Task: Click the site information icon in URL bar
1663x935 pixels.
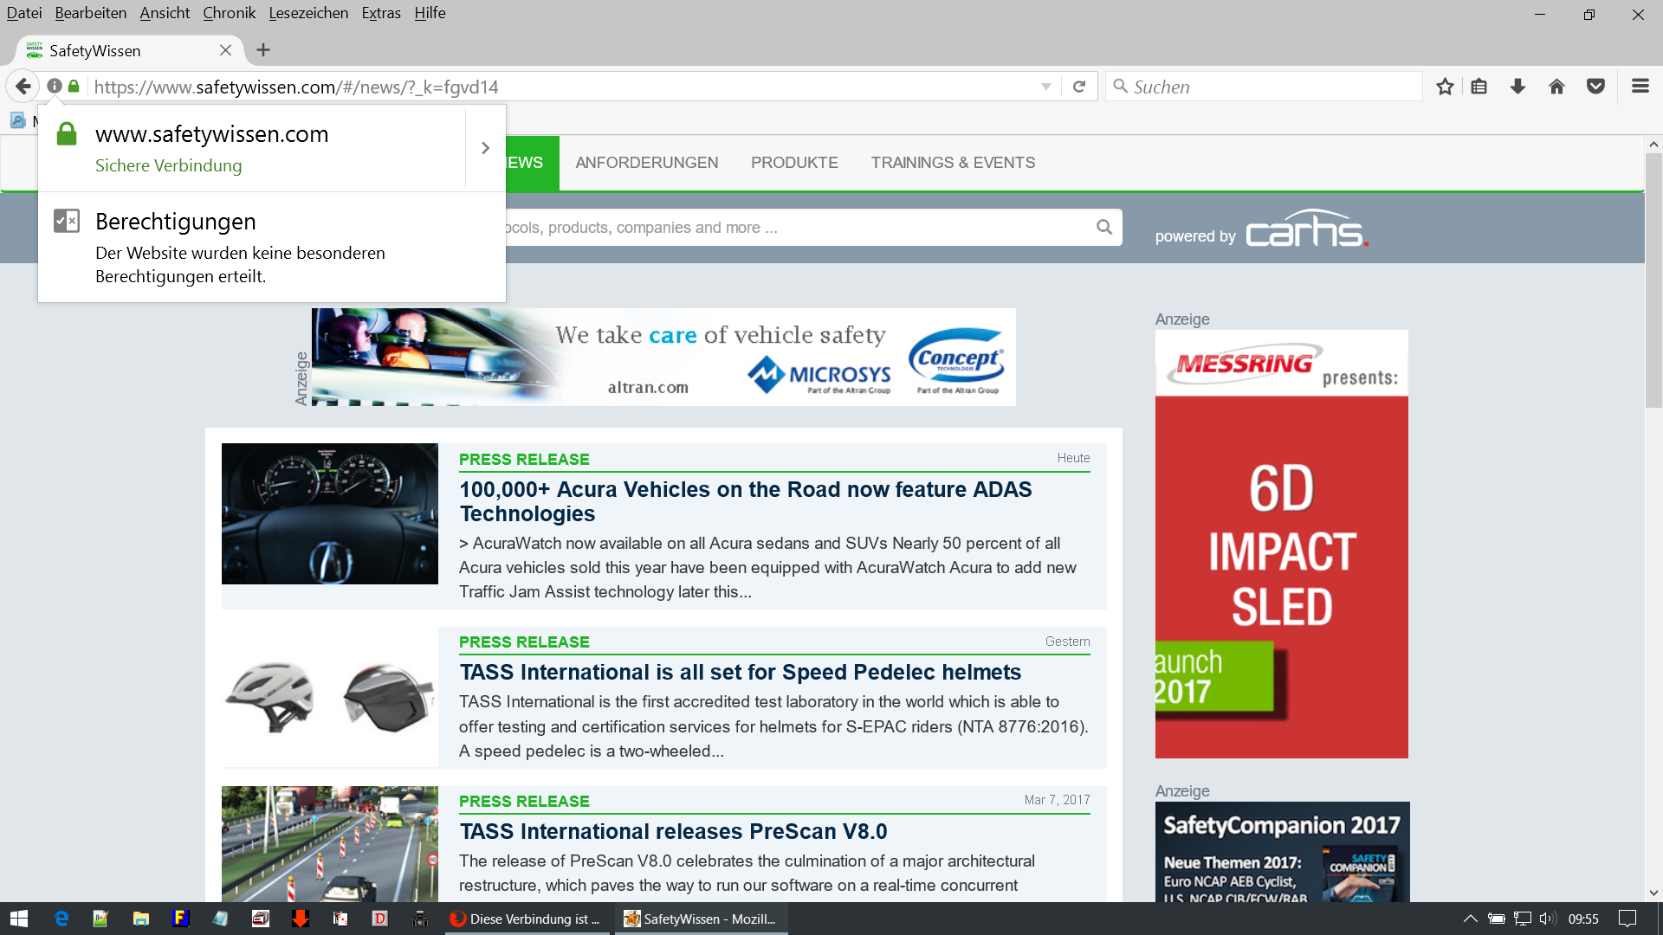Action: [55, 87]
